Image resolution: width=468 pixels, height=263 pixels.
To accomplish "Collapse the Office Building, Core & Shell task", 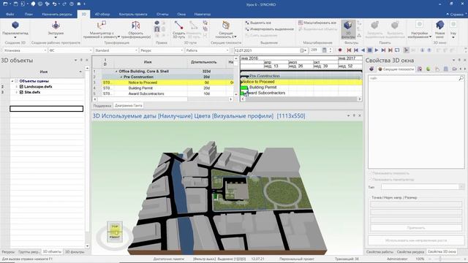I will tap(116, 72).
